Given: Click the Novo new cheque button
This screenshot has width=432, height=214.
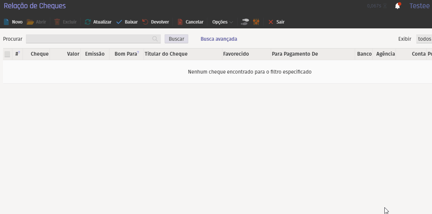Looking at the screenshot, I should coord(13,22).
